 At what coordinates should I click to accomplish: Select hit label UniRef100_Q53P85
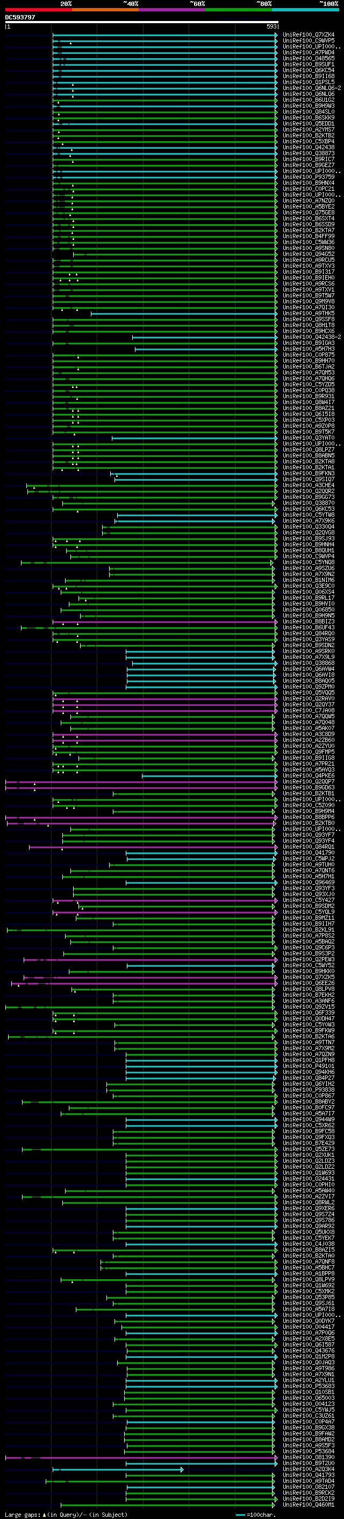pos(309,1298)
